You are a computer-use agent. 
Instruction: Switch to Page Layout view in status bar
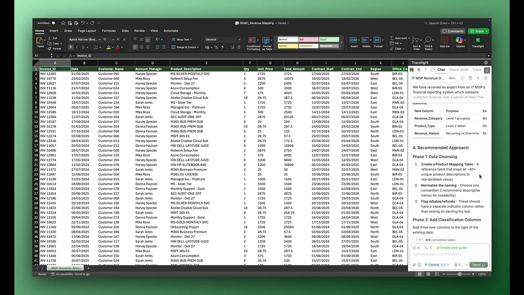(427, 274)
